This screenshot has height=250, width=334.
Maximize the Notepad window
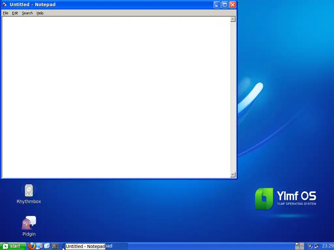225,5
